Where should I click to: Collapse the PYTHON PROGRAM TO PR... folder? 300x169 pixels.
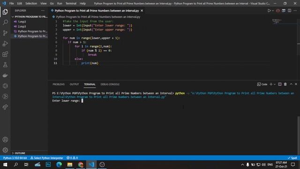[x=30, y=17]
